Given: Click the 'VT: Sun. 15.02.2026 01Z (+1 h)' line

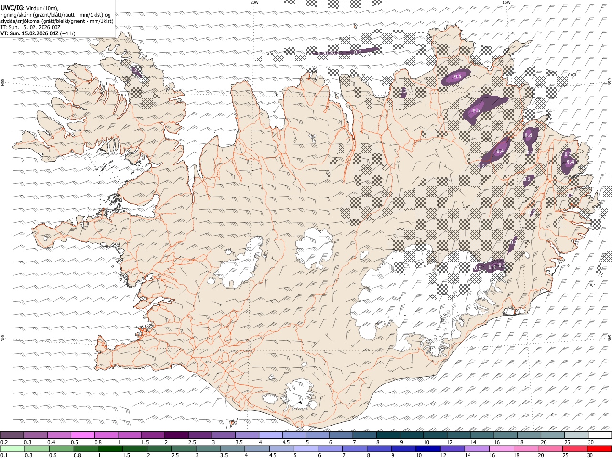Looking at the screenshot, I should (38, 33).
